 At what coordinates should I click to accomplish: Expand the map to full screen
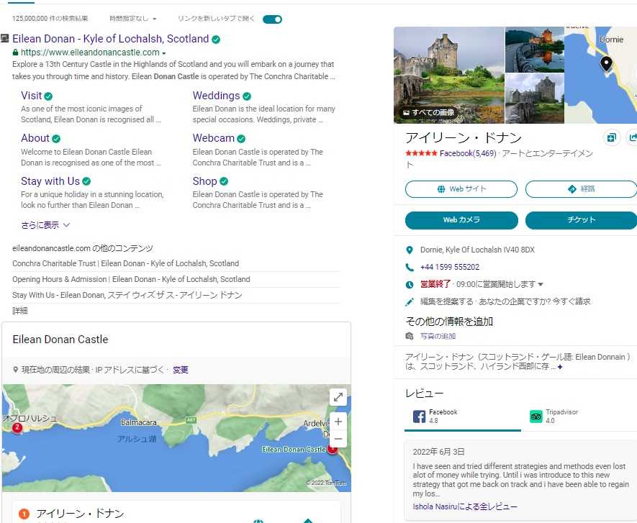click(x=338, y=397)
